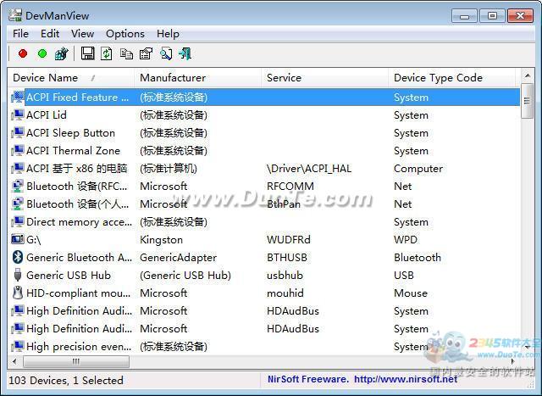Viewport: 542px width, 396px height.
Task: Click the BTHUSB service cell
Action: 287,258
